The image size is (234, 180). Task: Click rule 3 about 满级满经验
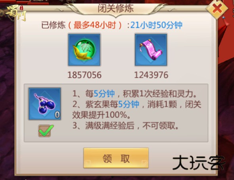(x=125, y=125)
